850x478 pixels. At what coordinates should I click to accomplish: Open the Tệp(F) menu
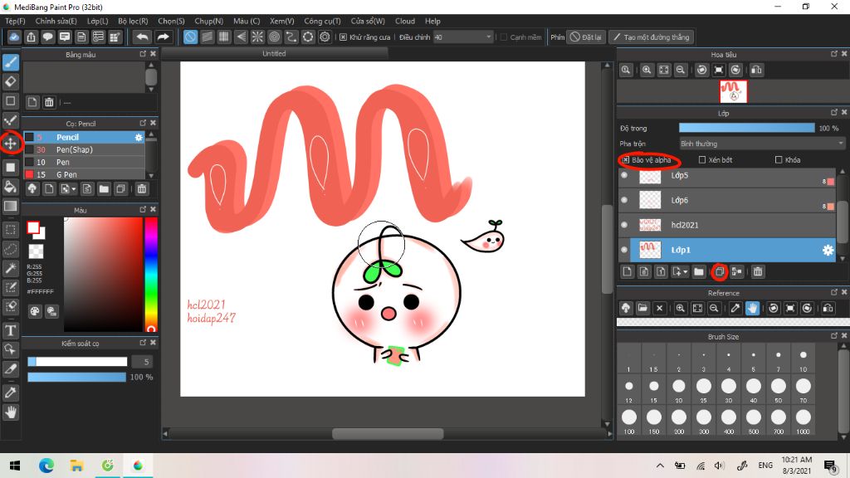15,21
